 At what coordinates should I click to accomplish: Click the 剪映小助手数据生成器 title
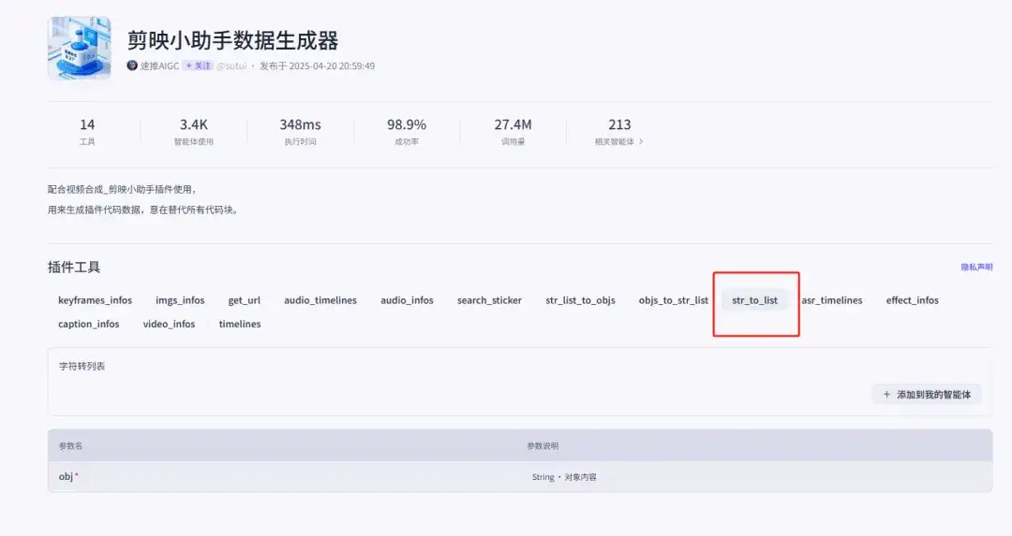[232, 40]
